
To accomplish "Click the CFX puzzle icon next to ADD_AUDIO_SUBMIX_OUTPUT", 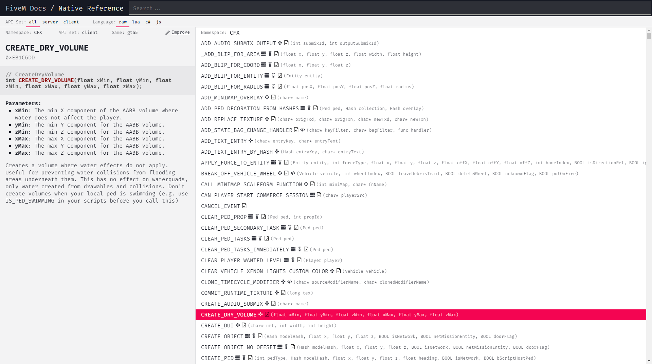I will [x=280, y=43].
